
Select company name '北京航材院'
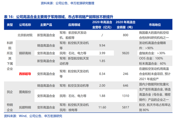[25, 35]
